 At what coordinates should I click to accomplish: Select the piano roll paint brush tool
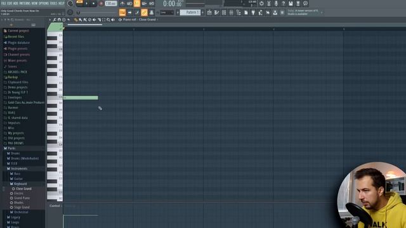click(81, 20)
